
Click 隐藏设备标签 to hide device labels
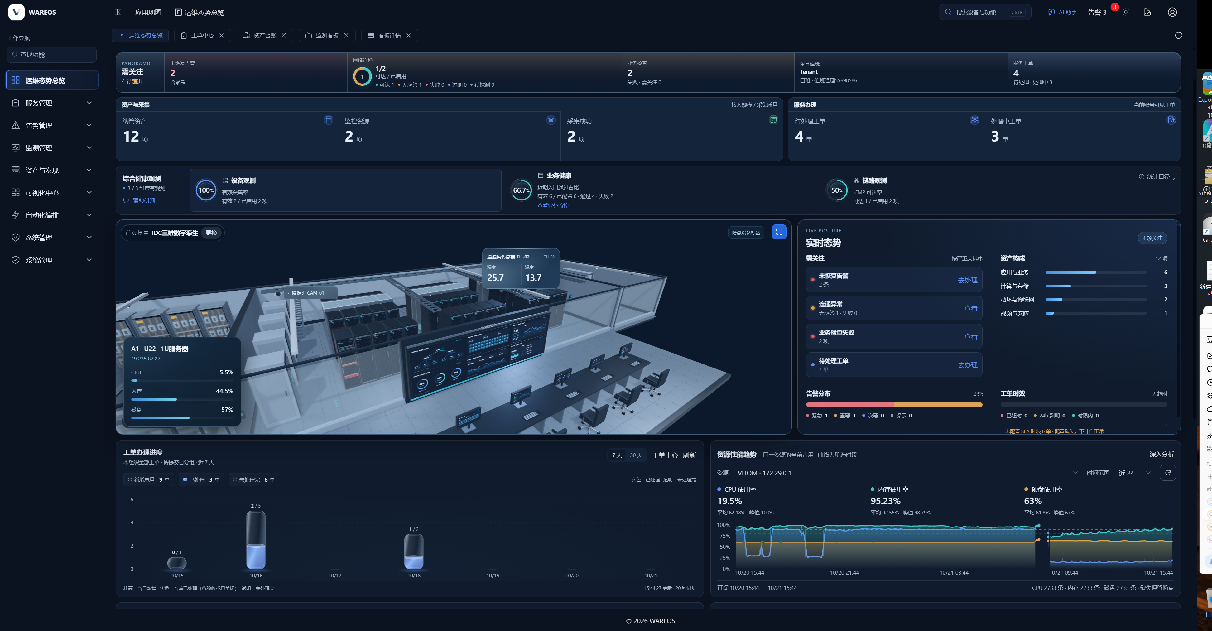(x=746, y=233)
